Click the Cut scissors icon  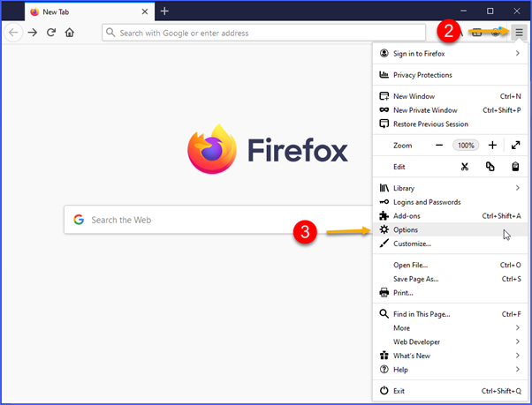(x=465, y=167)
